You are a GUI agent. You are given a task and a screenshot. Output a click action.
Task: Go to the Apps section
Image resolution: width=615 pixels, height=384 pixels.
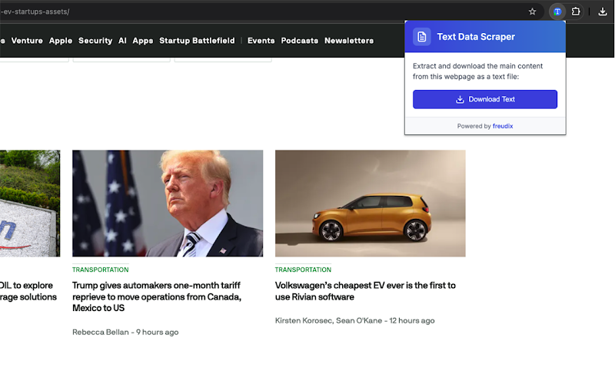coord(143,41)
